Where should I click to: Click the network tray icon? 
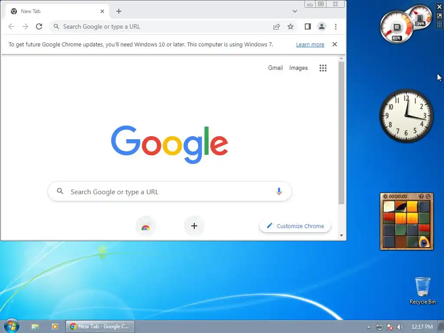click(x=379, y=327)
